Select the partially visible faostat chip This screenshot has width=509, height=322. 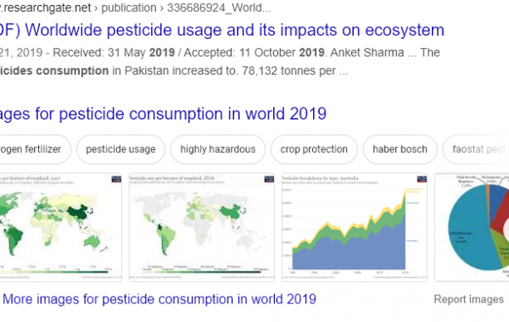(x=476, y=149)
